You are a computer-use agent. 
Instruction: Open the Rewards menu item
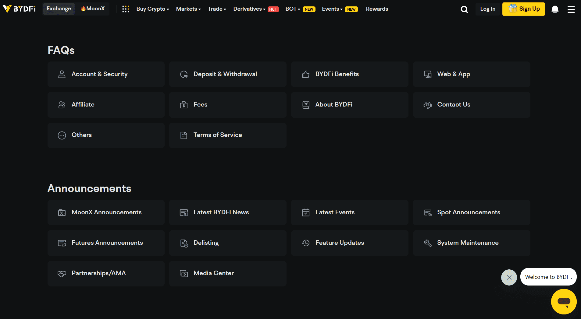(x=377, y=9)
